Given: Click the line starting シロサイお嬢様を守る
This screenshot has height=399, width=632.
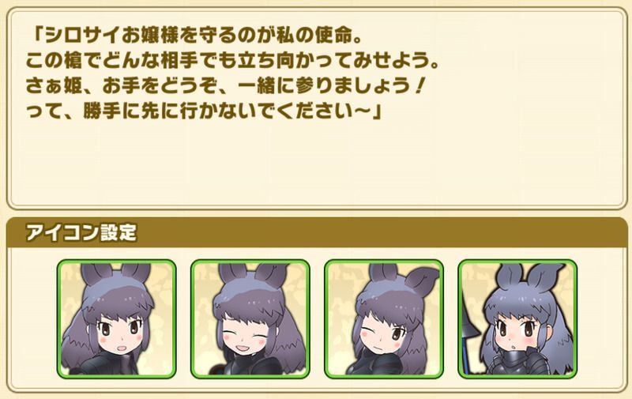Looking at the screenshot, I should (x=196, y=36).
